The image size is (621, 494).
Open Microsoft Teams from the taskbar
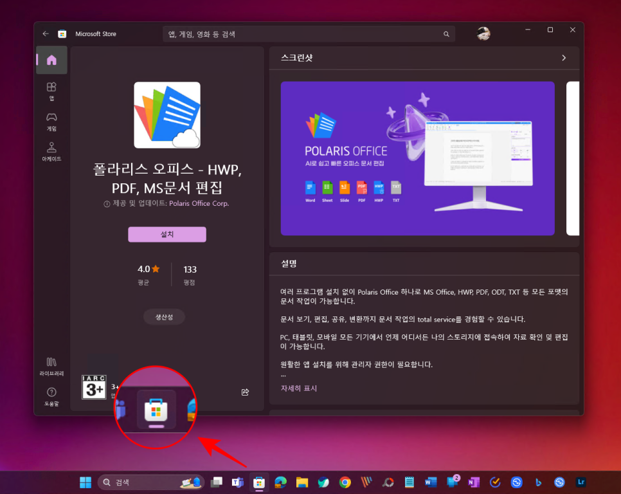pyautogui.click(x=238, y=482)
